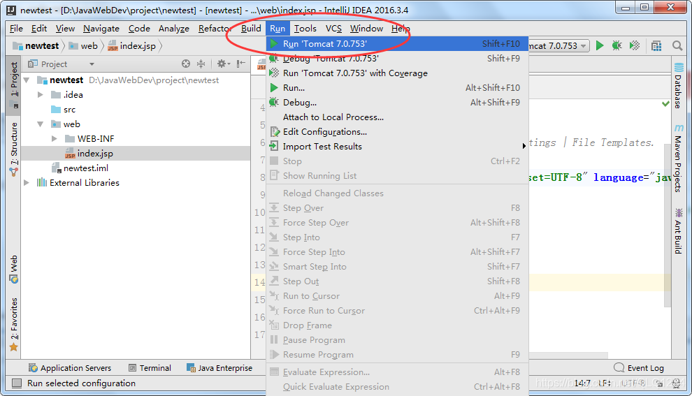Click the 14:7 cursor position indicator
The height and width of the screenshot is (396, 692).
click(582, 383)
